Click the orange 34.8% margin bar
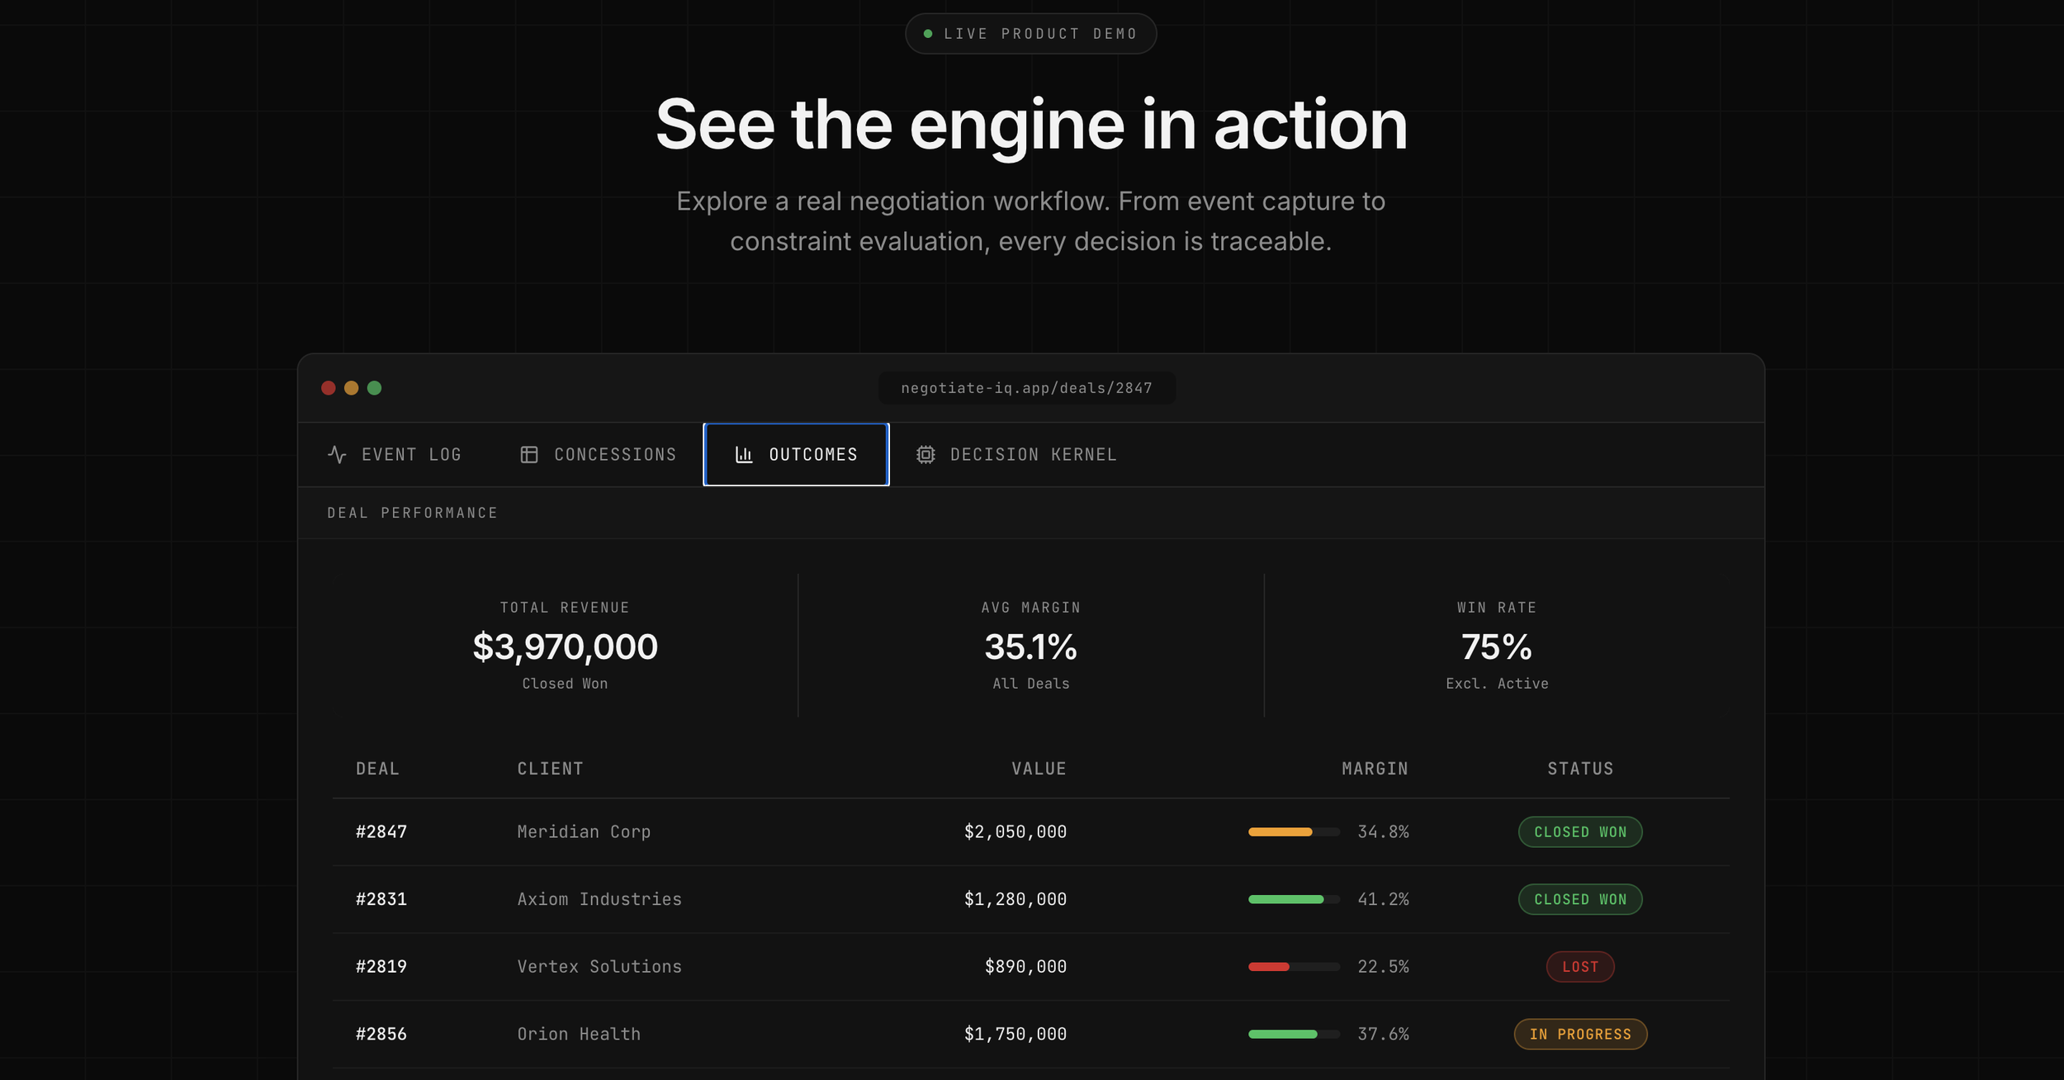Viewport: 2064px width, 1080px height. [1281, 831]
